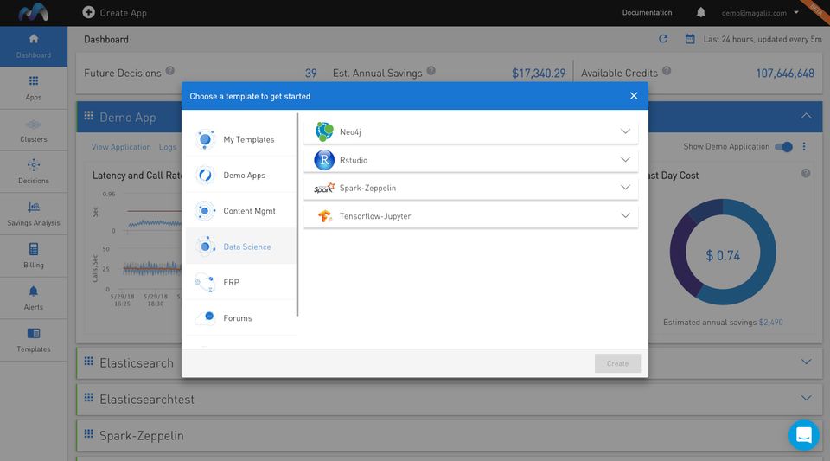Open Templates in the sidebar
830x461 pixels.
coord(34,340)
